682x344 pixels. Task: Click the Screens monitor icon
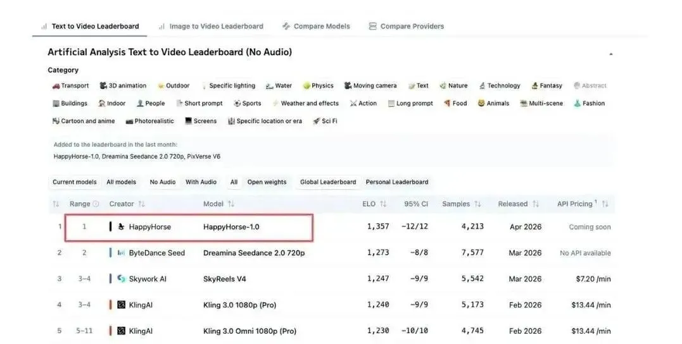point(188,121)
